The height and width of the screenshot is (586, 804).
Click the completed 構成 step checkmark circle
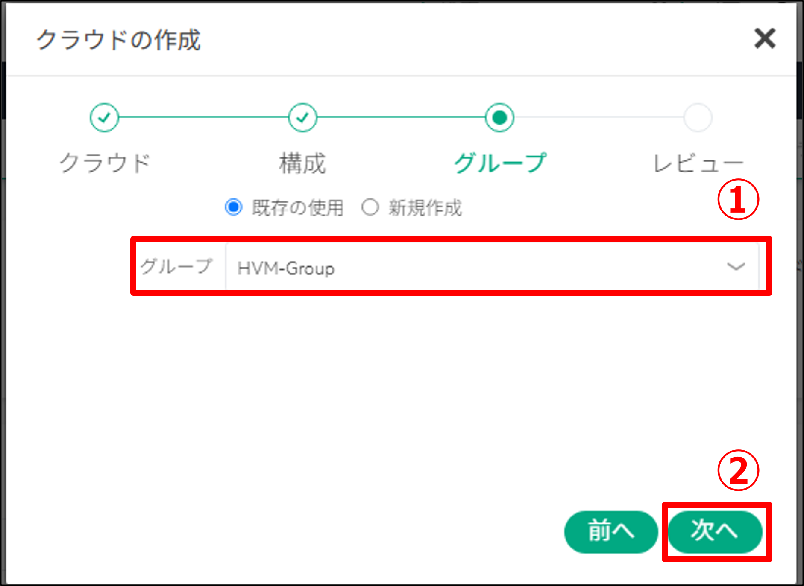click(302, 117)
